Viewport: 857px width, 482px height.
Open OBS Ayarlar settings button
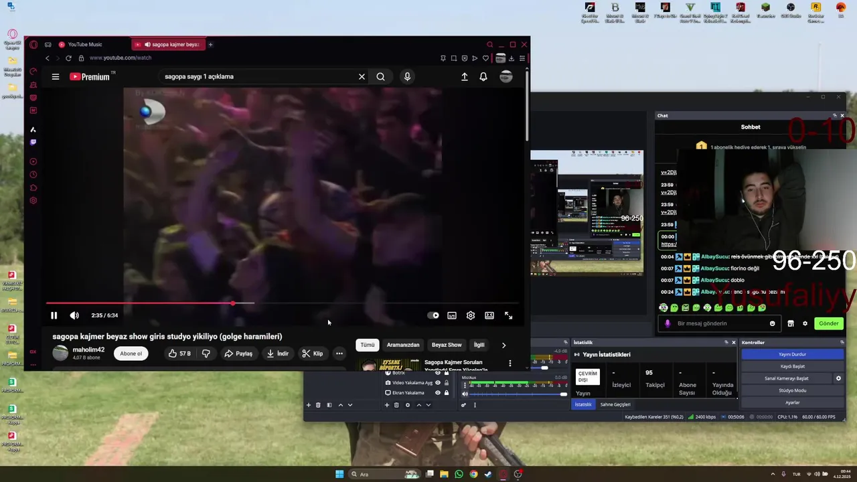793,402
